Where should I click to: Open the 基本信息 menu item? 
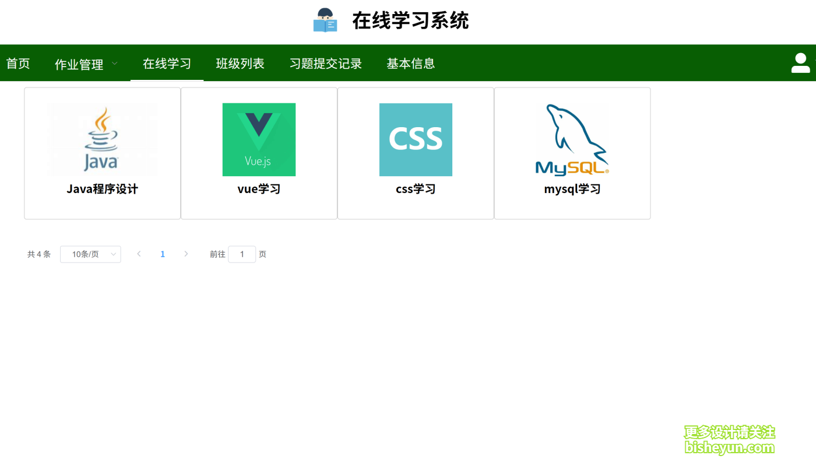pos(411,64)
